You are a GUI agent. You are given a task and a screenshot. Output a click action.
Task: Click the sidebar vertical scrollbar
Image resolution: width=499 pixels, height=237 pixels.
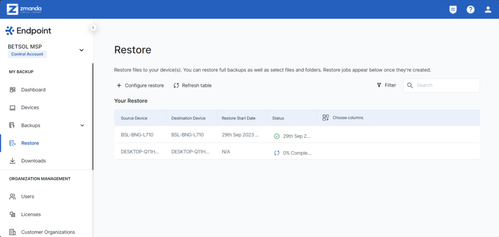(93, 117)
